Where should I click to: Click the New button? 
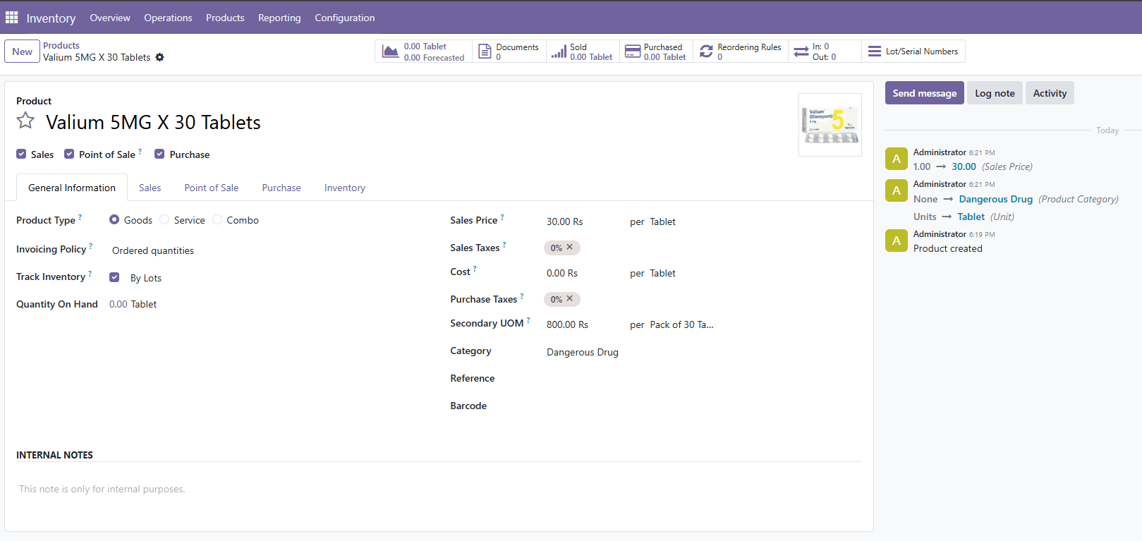(22, 51)
